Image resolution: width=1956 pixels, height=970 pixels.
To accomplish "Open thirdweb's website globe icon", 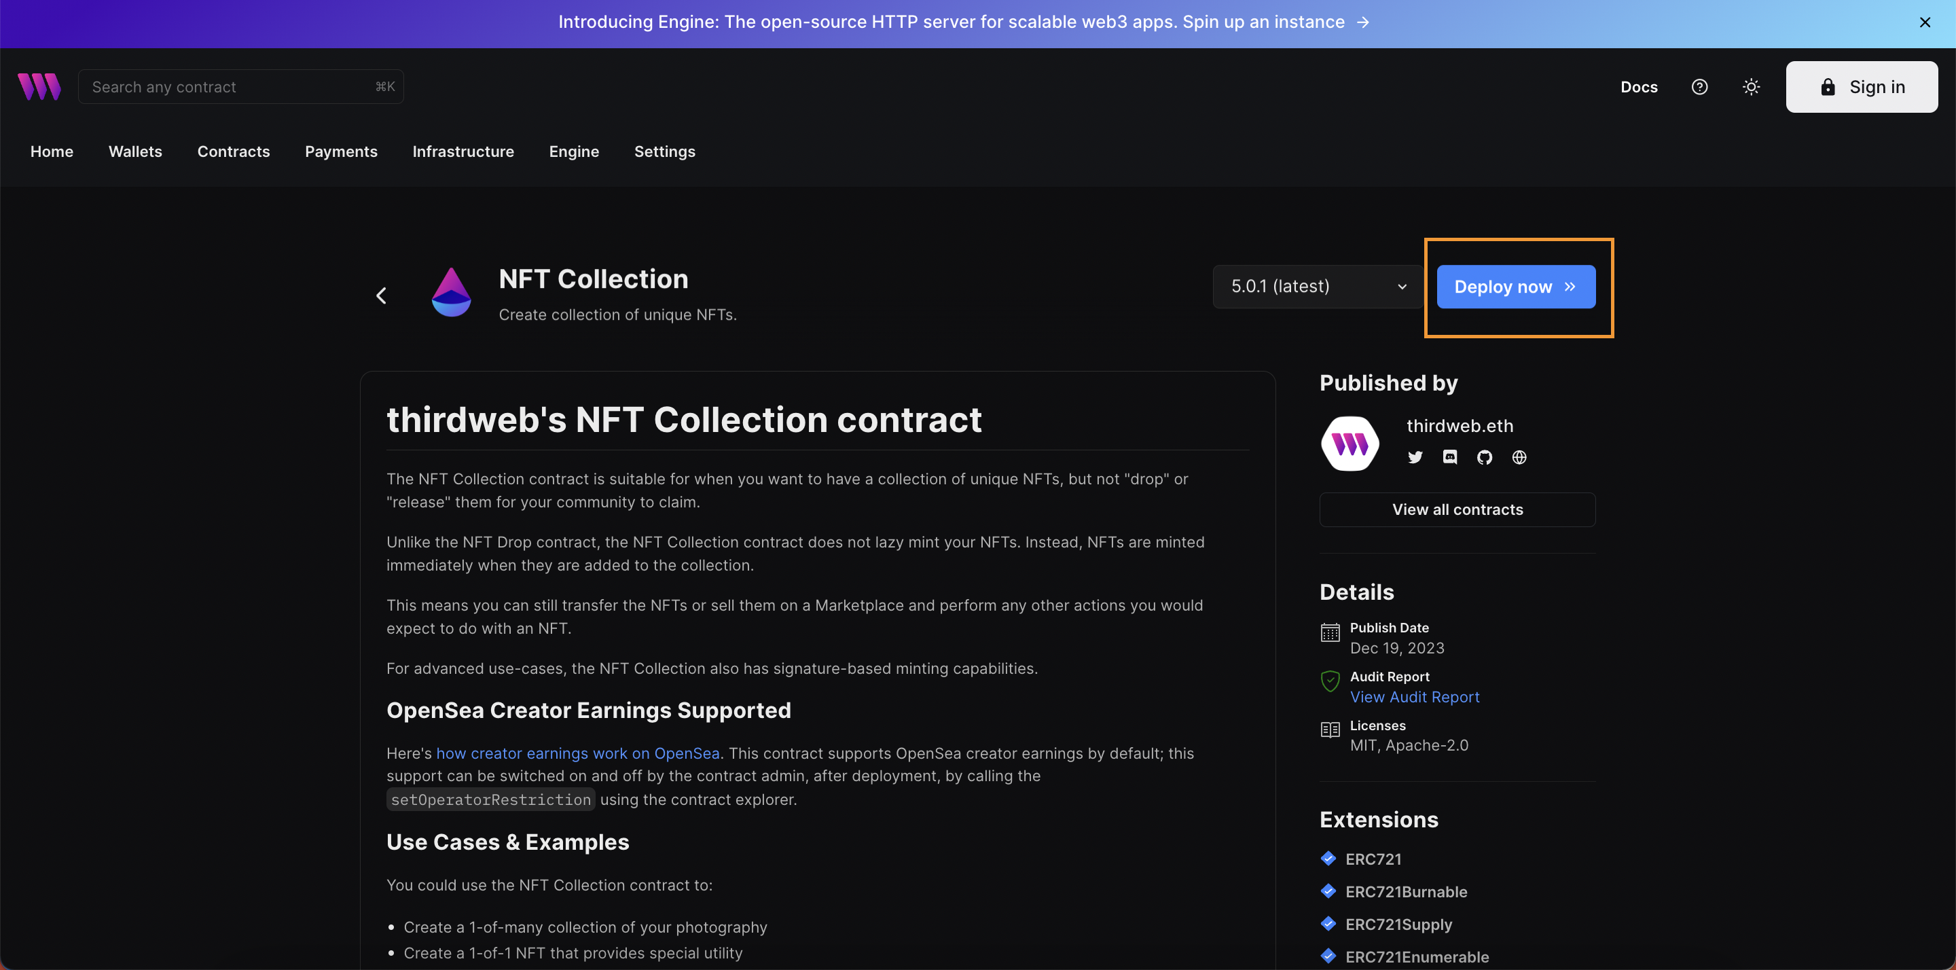I will pos(1519,457).
